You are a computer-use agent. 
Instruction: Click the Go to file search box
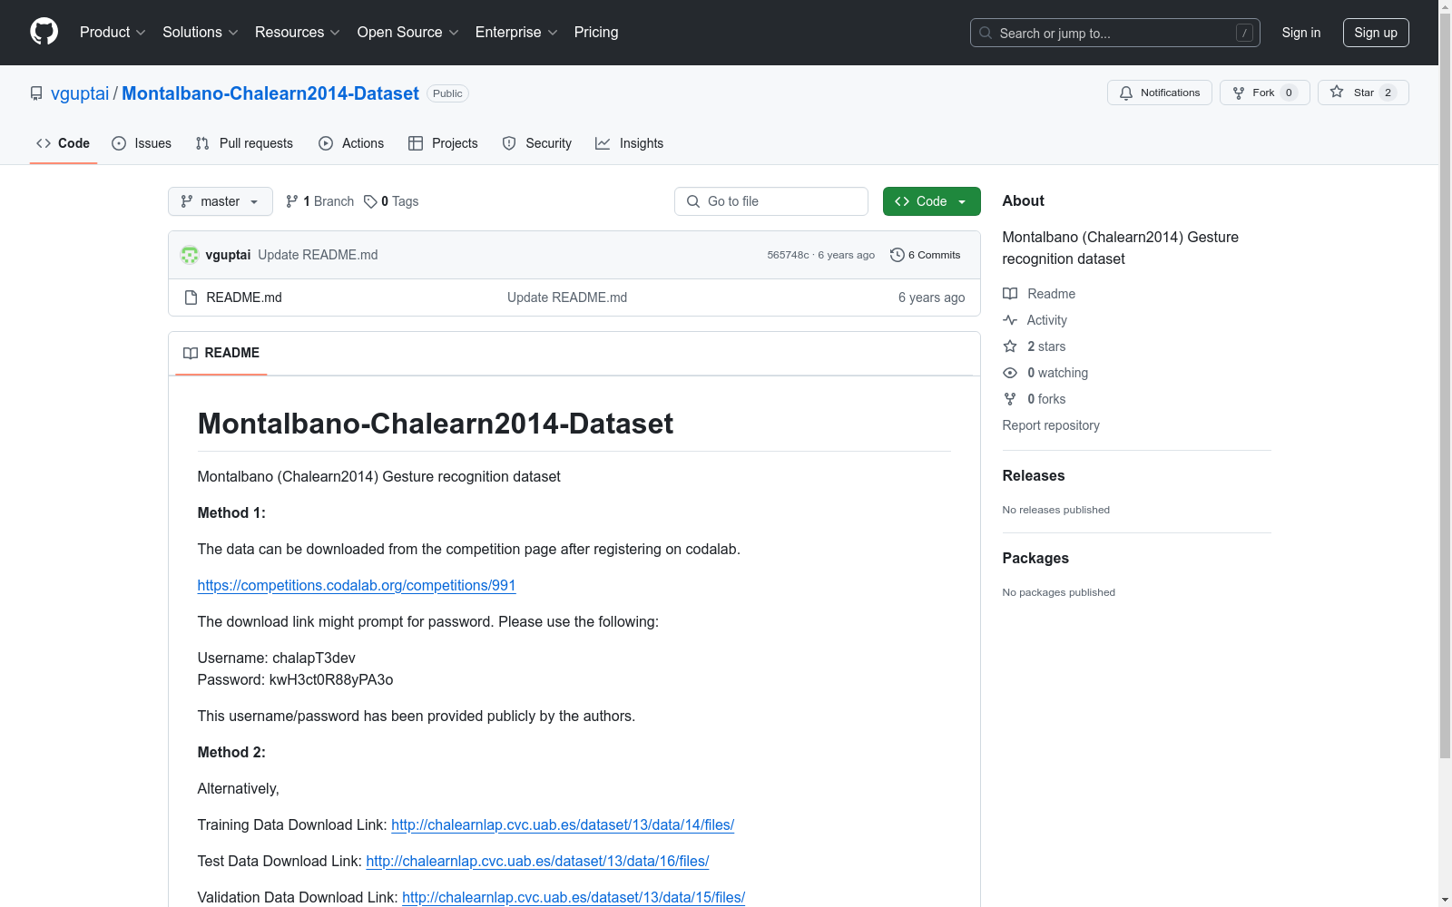[771, 201]
